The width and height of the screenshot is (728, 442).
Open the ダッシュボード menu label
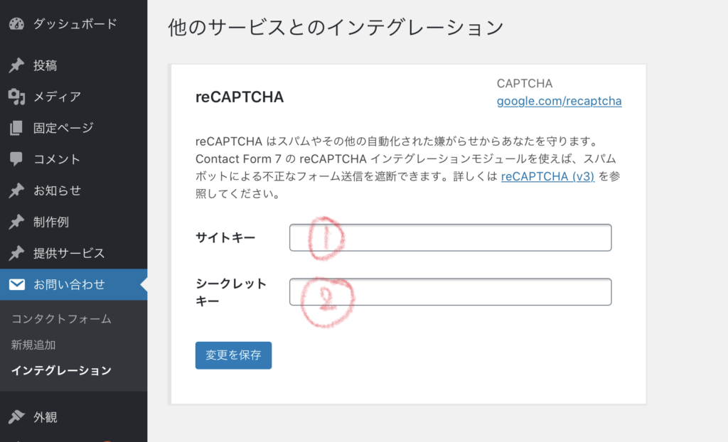click(x=75, y=23)
